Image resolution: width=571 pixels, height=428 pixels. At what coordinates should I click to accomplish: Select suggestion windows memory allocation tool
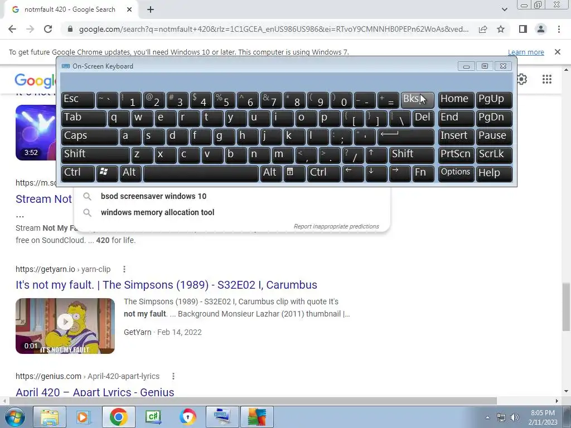233,212
